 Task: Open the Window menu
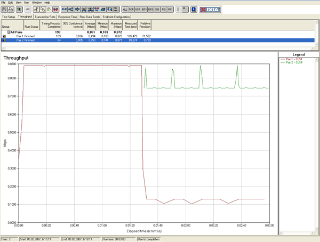(x=37, y=3)
